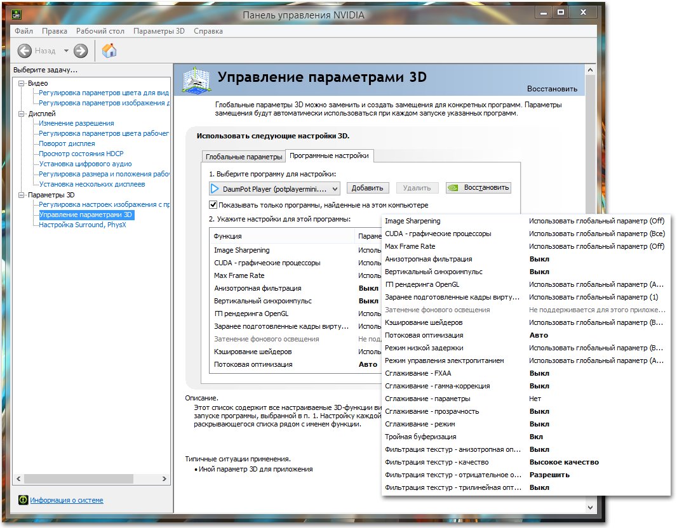
Task: Click the 3D settings header cube icon
Action: point(196,80)
